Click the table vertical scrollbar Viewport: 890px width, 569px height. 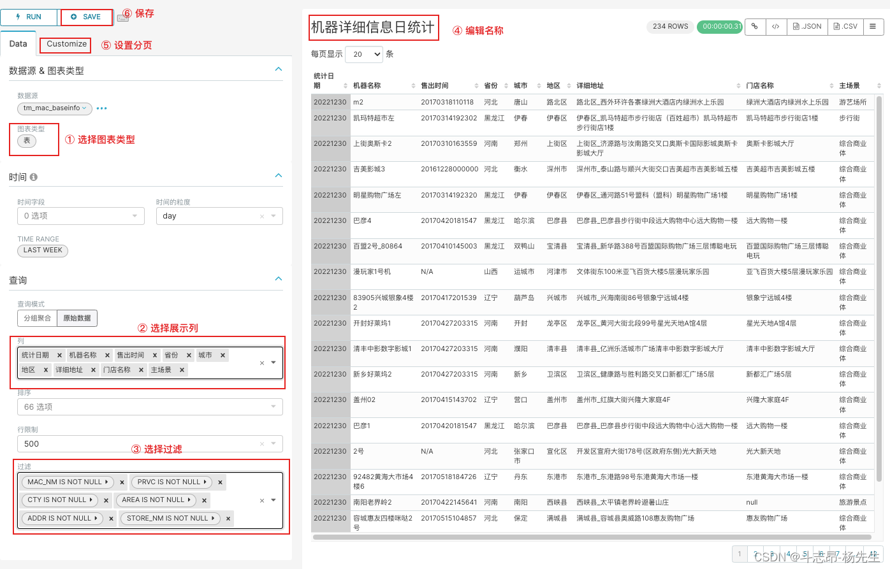[880, 288]
